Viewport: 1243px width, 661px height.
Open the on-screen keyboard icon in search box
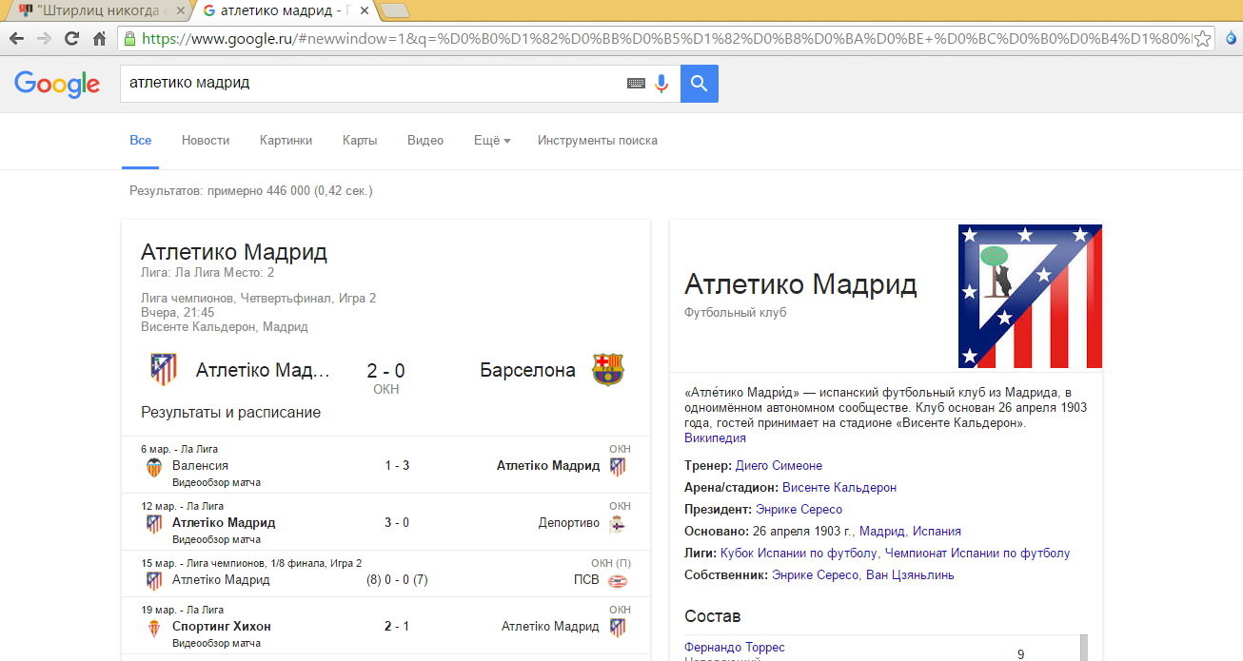tap(636, 84)
